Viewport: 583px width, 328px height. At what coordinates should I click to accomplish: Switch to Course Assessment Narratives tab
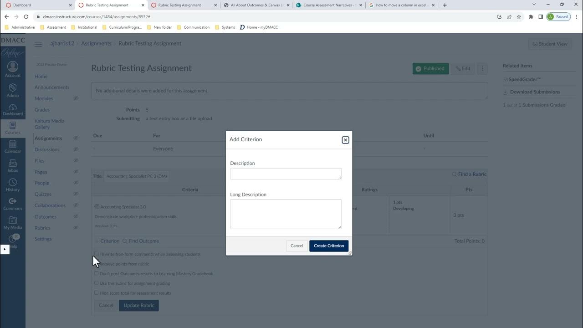pyautogui.click(x=330, y=5)
